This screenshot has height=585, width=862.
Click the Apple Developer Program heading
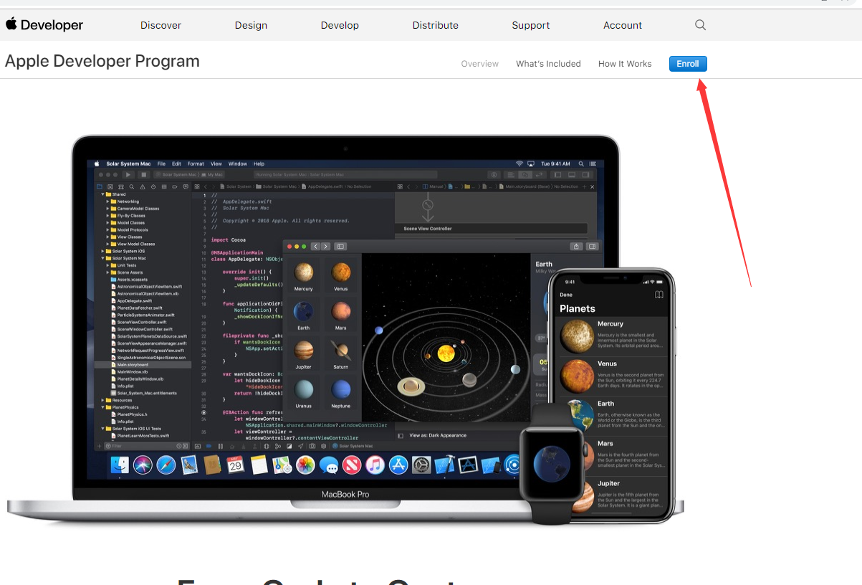(102, 62)
